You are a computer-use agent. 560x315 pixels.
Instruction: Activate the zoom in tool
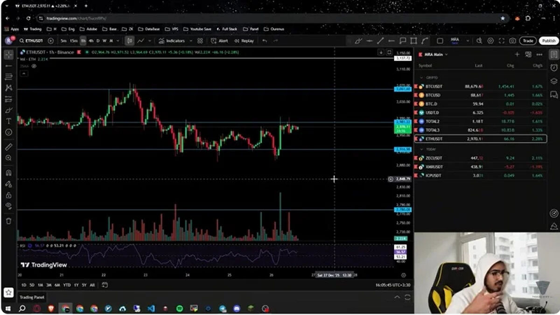[8, 158]
